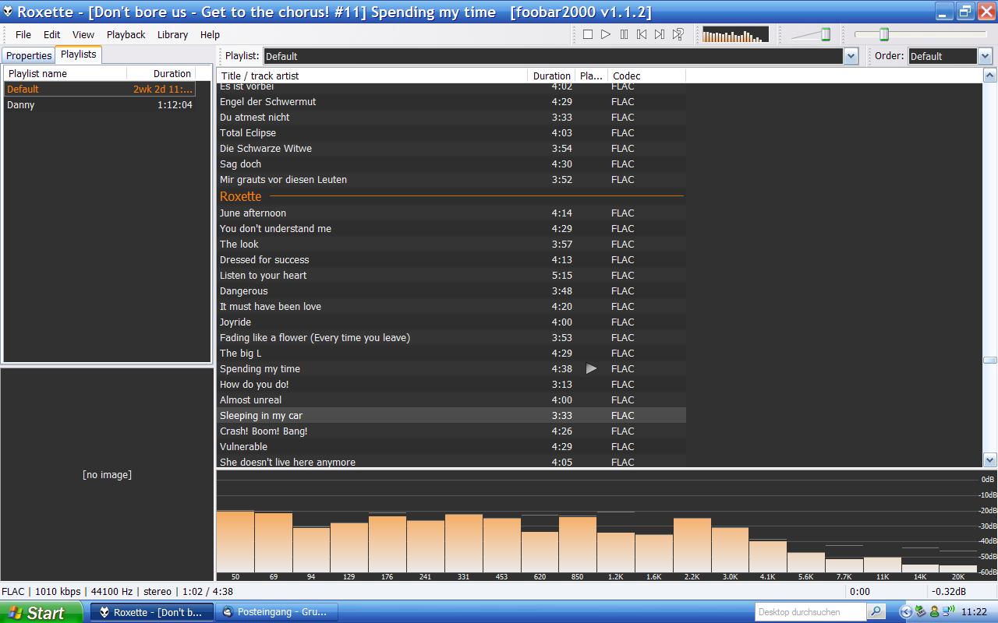The height and width of the screenshot is (623, 998).
Task: Select the track It must have been love
Action: pos(451,306)
